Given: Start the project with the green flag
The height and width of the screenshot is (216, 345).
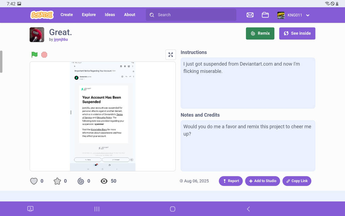Looking at the screenshot, I should [x=34, y=54].
